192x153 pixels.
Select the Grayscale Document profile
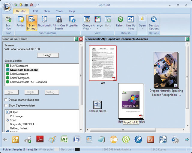(22, 70)
